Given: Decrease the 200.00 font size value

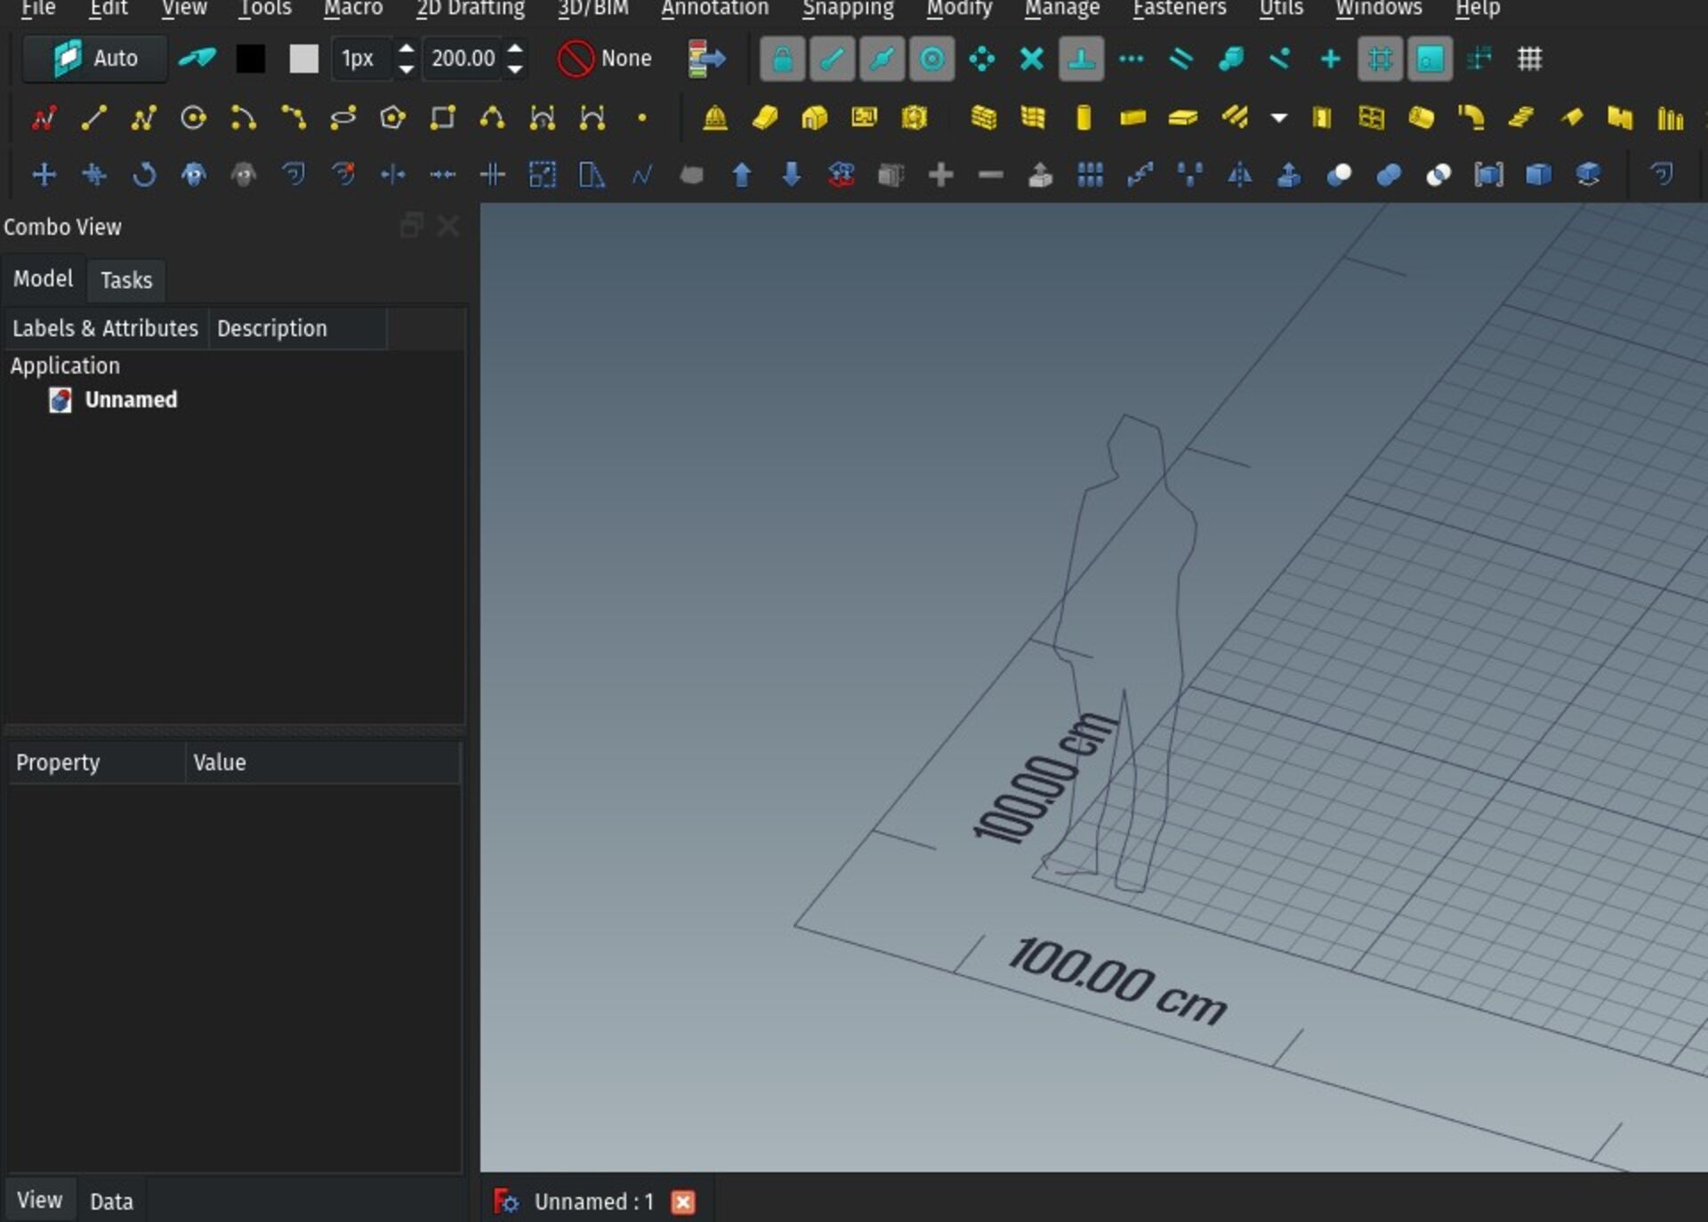Looking at the screenshot, I should click(x=515, y=69).
